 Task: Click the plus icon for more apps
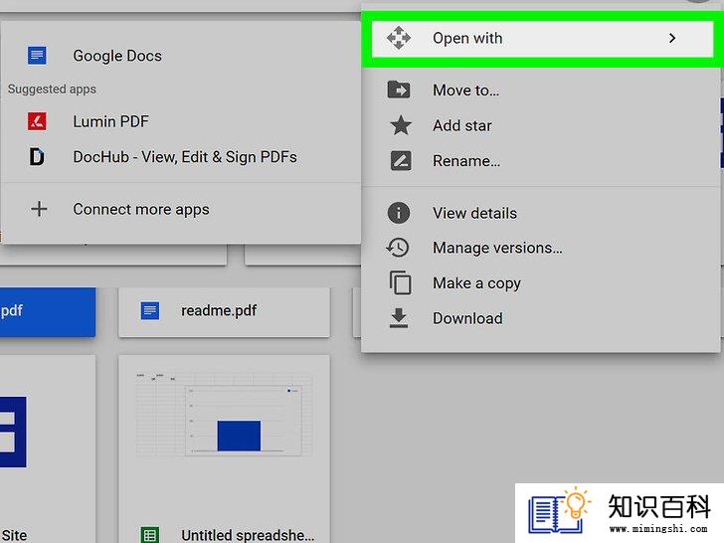pos(39,209)
